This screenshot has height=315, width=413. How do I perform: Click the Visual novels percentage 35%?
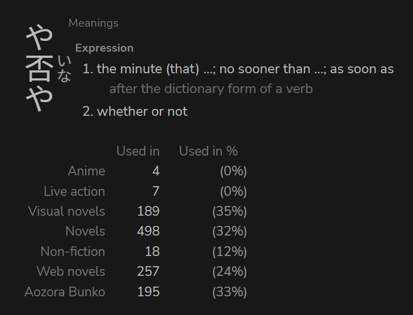pos(229,211)
